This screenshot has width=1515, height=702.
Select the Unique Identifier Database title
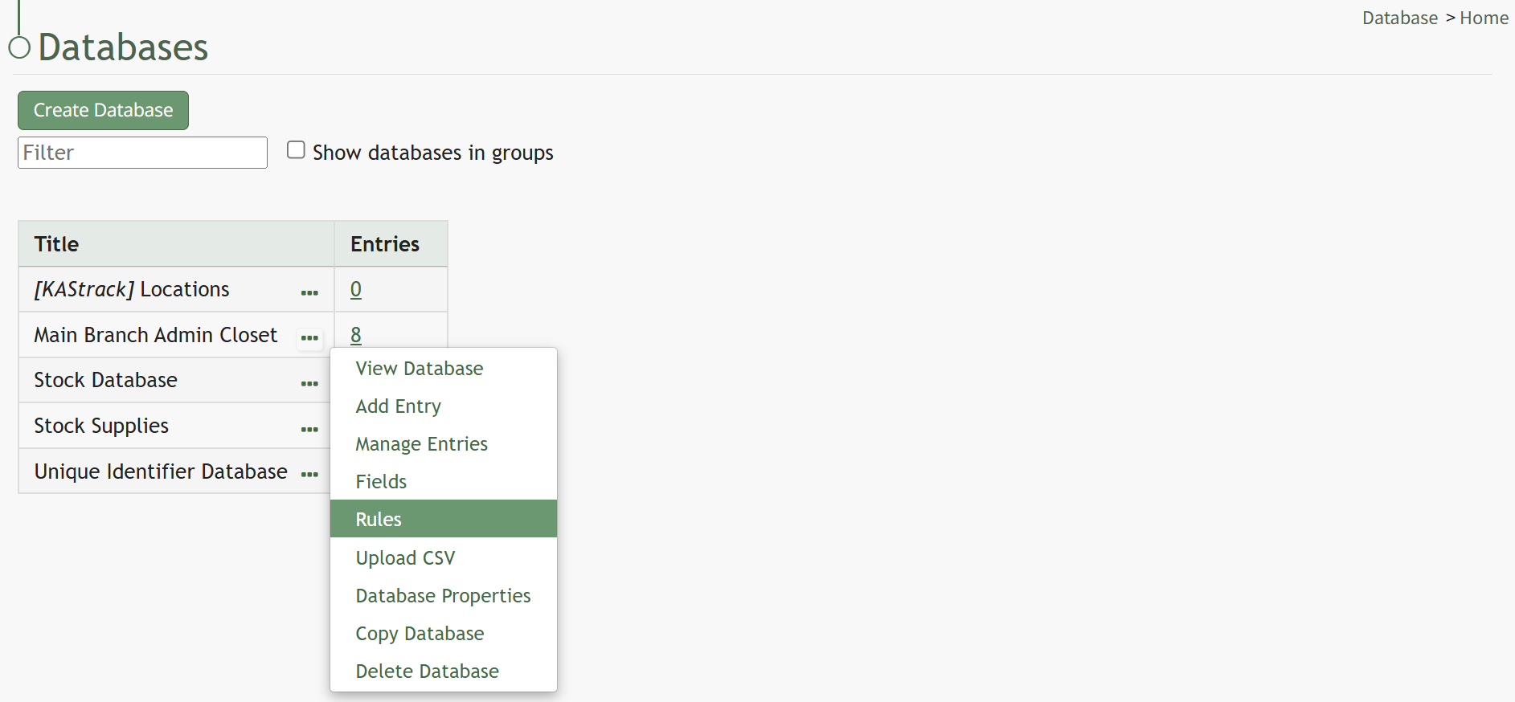[161, 471]
